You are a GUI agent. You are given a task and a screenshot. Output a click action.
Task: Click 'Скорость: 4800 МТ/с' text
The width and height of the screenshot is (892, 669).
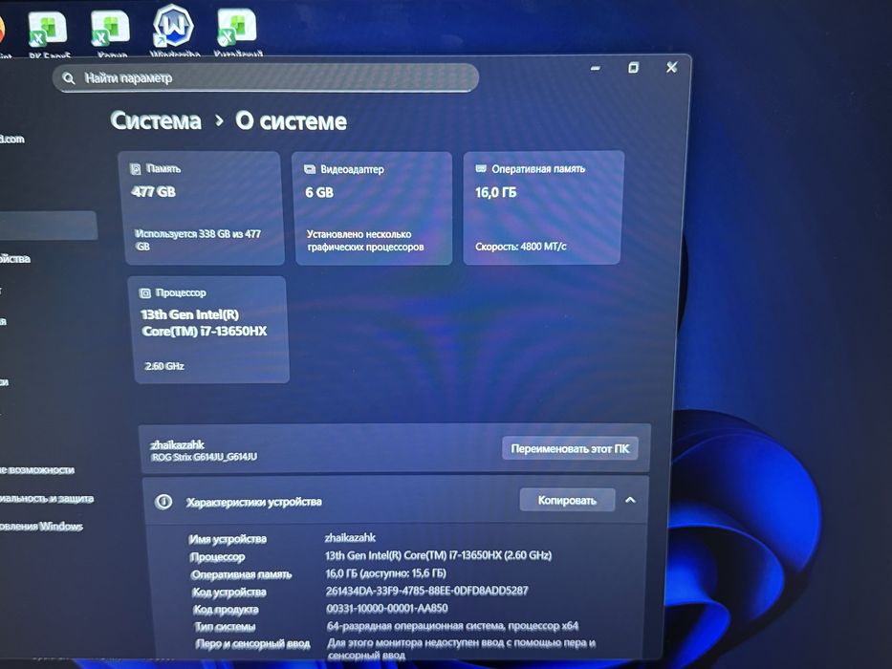(520, 247)
